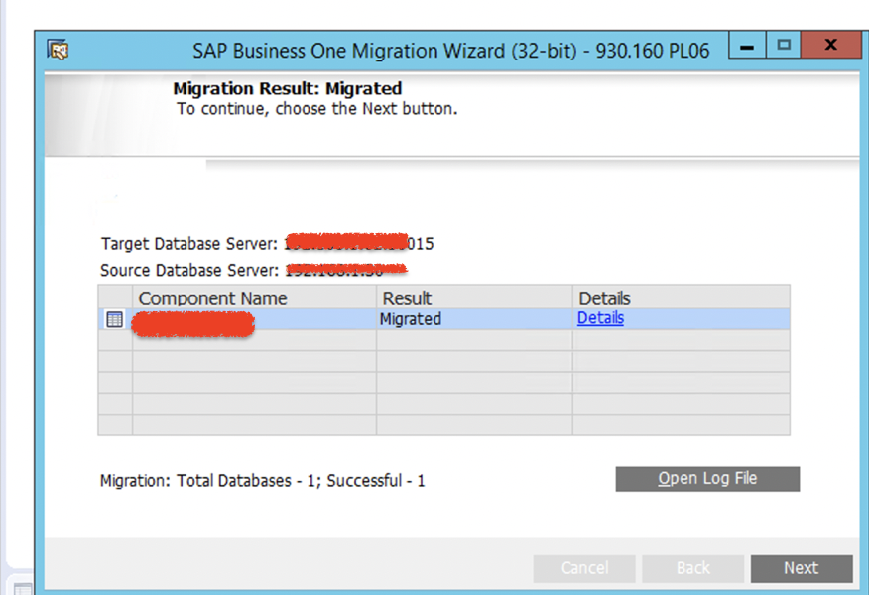
Task: Click the empty second row under Component Name
Action: [x=254, y=341]
